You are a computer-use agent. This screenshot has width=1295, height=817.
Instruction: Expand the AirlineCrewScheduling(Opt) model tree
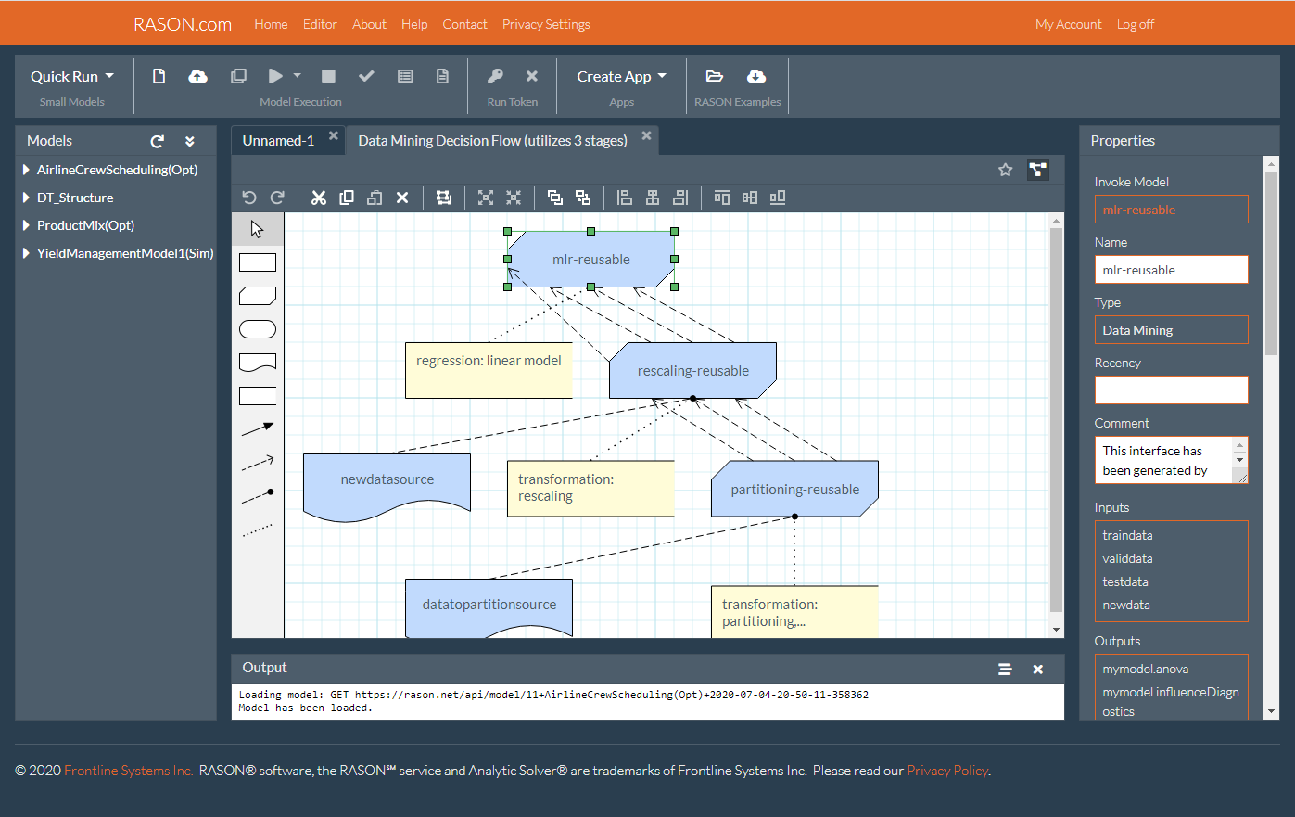[x=26, y=170]
